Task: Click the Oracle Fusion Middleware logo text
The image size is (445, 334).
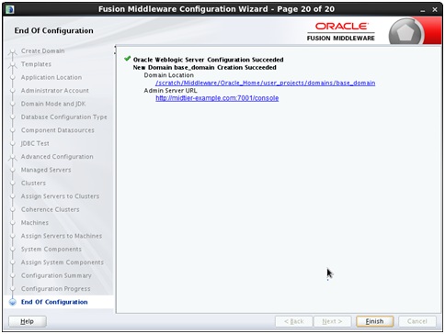Action: click(341, 31)
